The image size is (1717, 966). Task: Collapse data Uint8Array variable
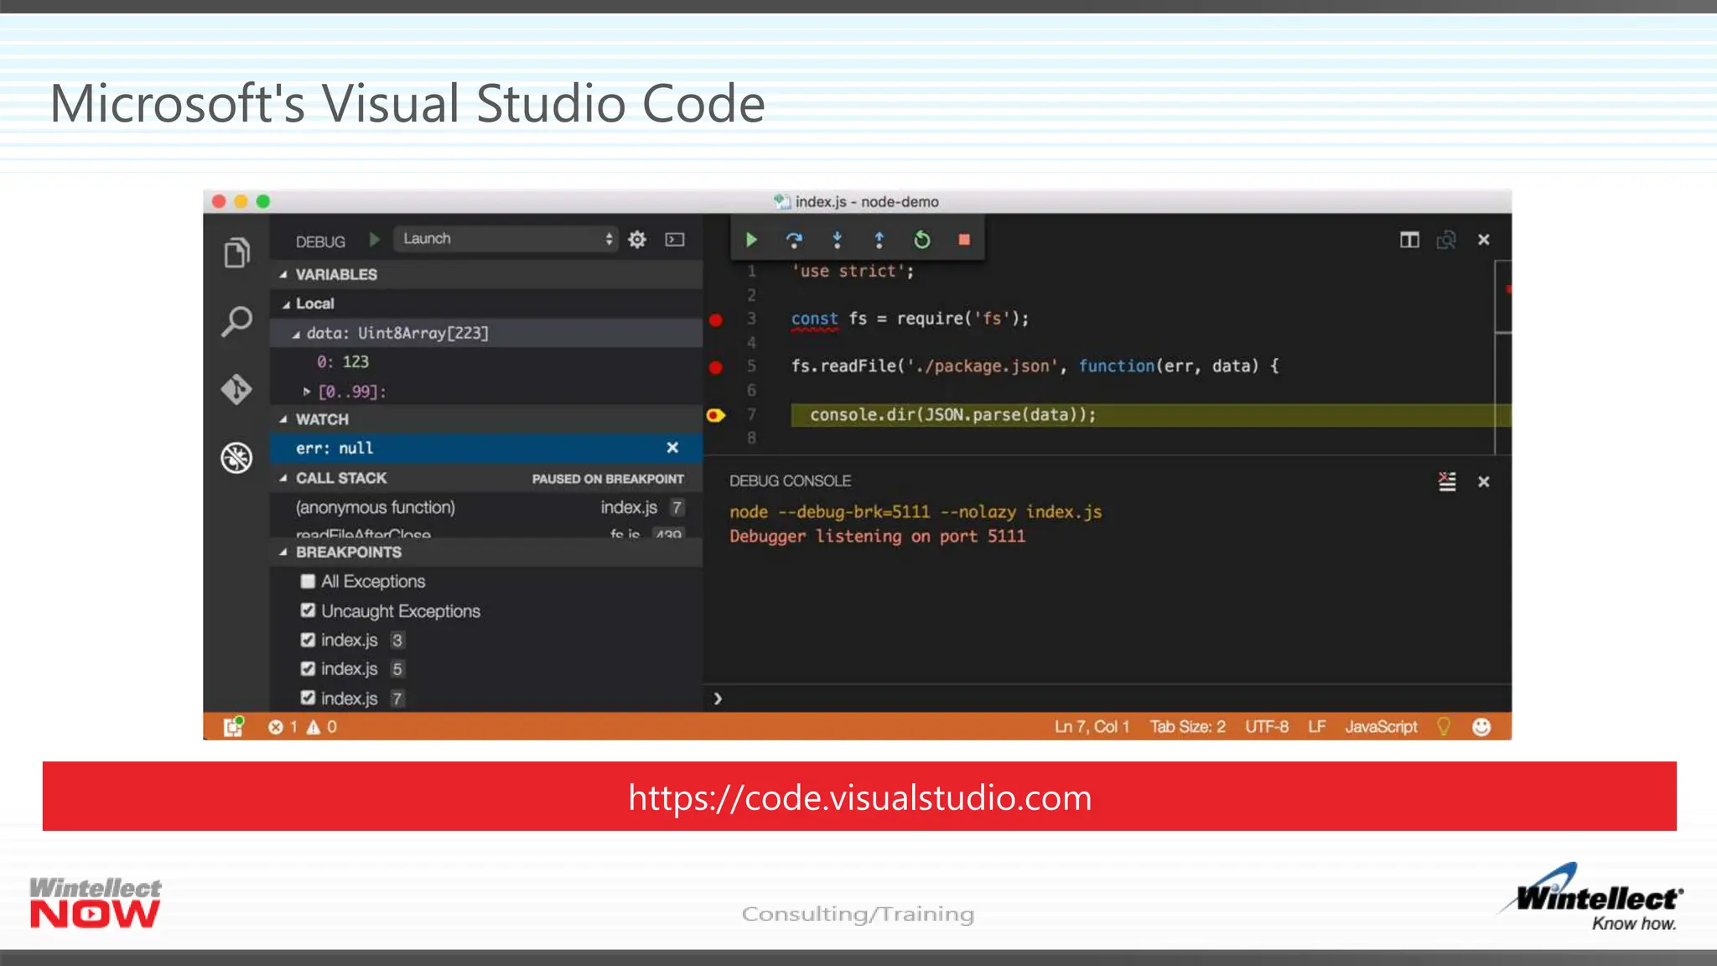(x=296, y=334)
